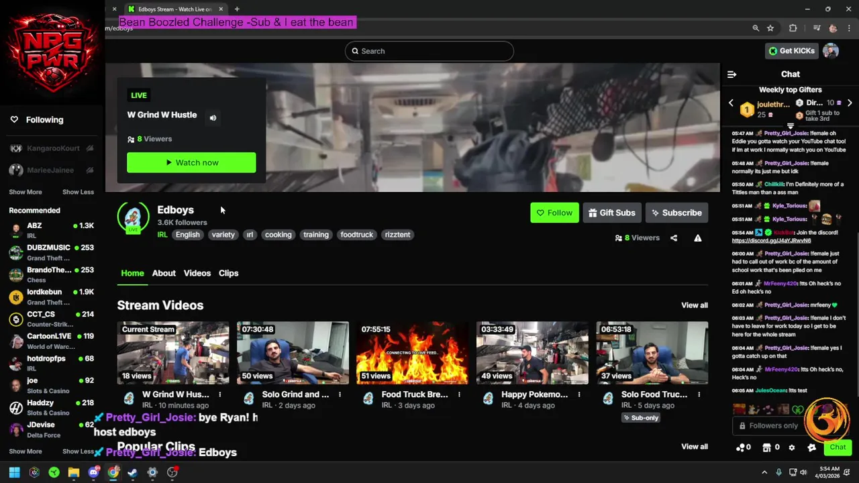This screenshot has height=483, width=859.
Task: View all Popular Clips
Action: tap(695, 447)
